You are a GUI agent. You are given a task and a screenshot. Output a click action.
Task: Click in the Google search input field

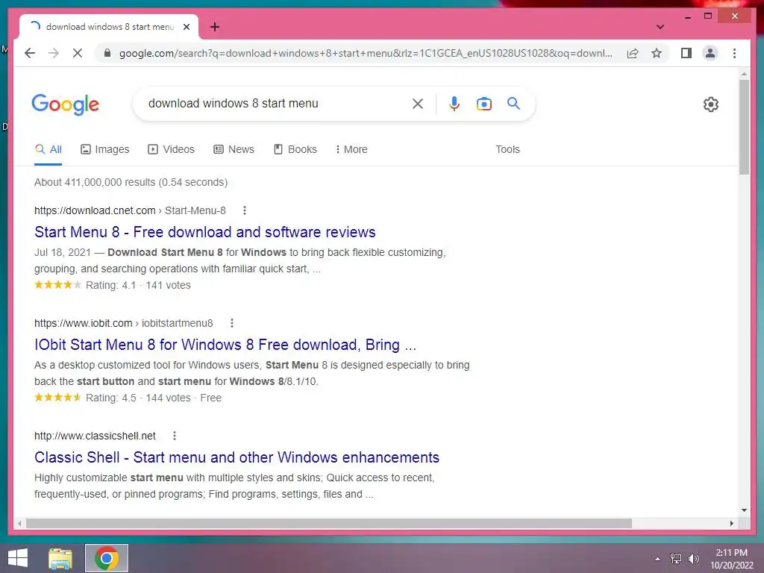(275, 103)
